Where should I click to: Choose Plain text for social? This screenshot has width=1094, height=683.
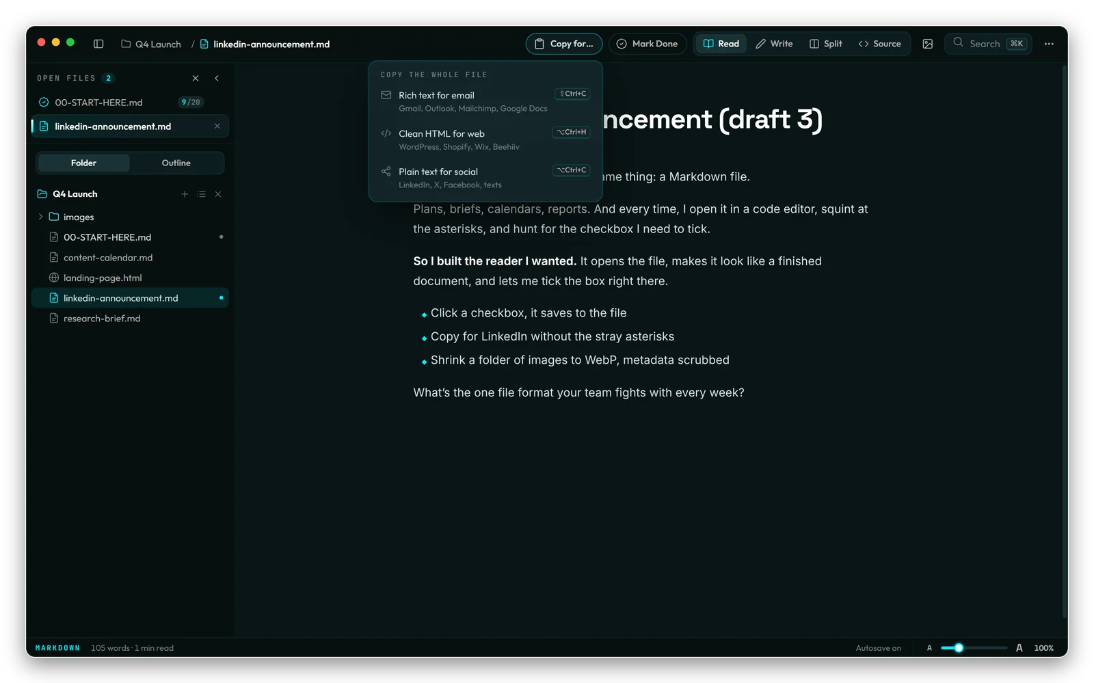(485, 178)
